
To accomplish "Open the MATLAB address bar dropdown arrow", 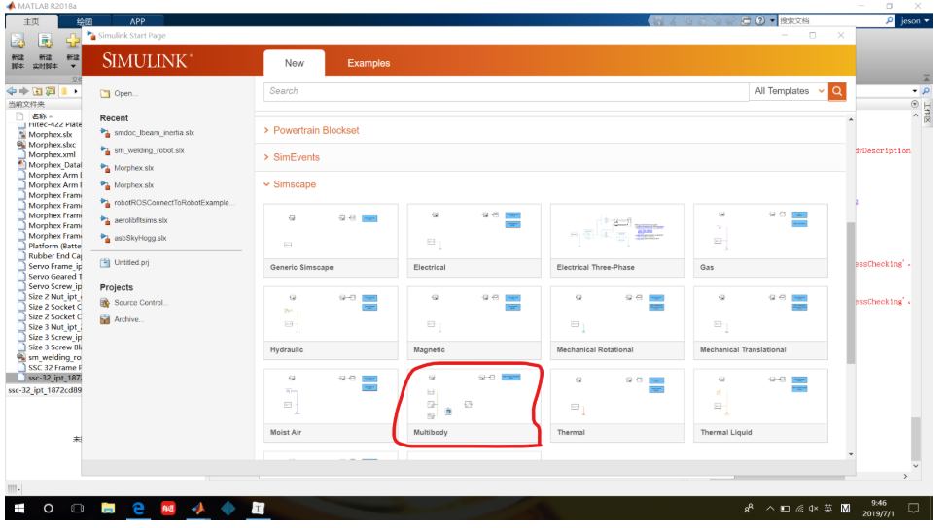I will (914, 91).
